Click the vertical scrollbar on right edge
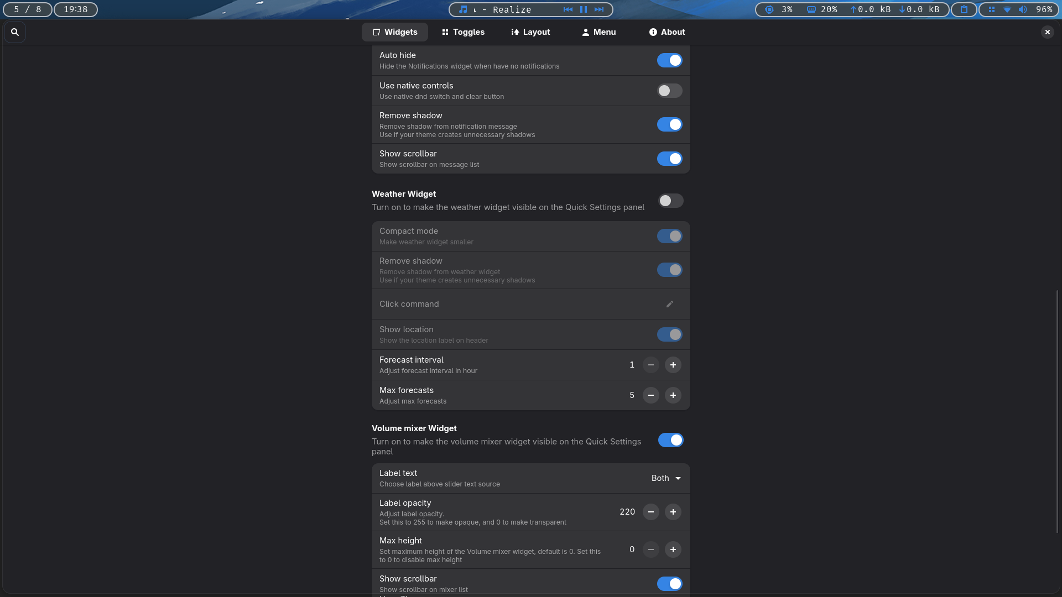Screen dimensions: 1062x597 click(1057, 411)
